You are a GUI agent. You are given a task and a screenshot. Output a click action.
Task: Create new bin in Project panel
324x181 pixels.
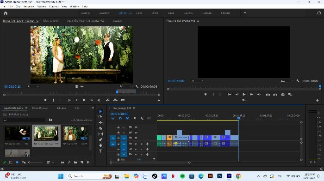click(75, 163)
